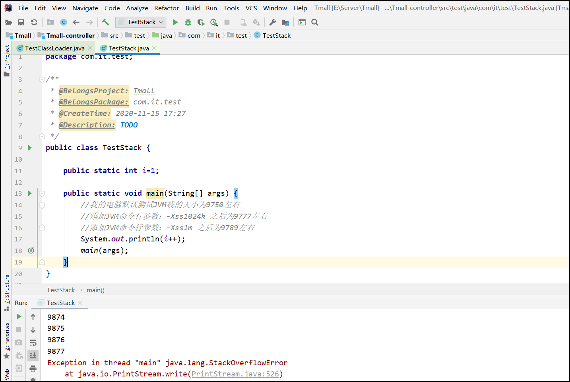Open the Refactor menu
Screen dimensions: 570x382
pos(167,8)
